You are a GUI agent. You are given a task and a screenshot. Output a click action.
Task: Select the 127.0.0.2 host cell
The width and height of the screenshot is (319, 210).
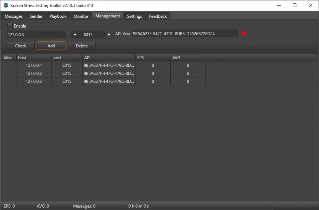[34, 73]
